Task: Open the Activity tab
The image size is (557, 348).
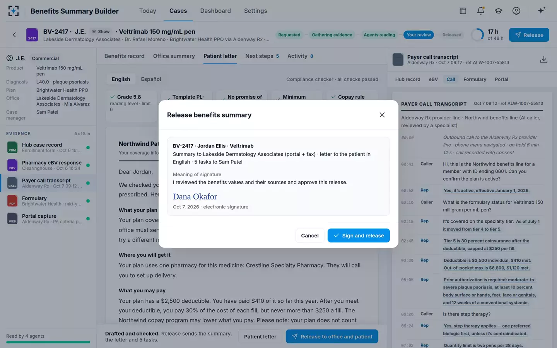Action: (301, 56)
